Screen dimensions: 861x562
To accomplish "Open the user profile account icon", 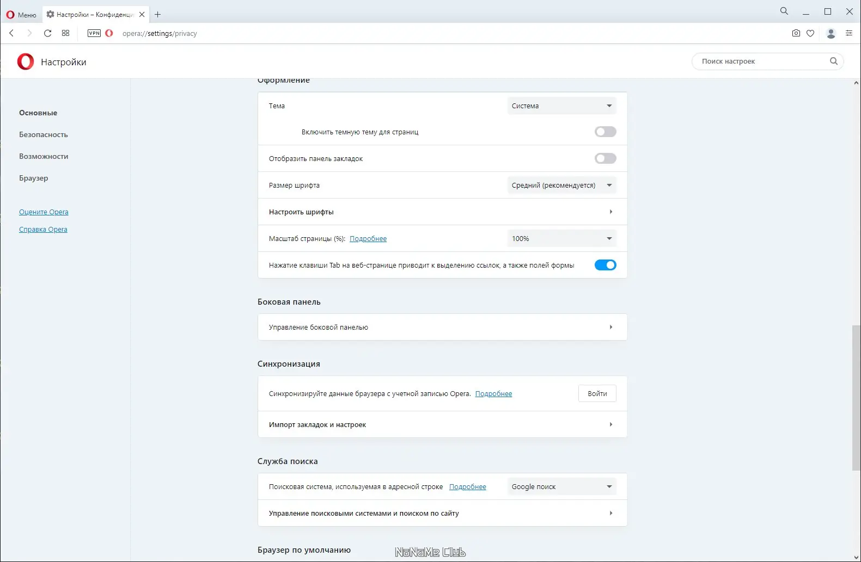I will pos(831,33).
